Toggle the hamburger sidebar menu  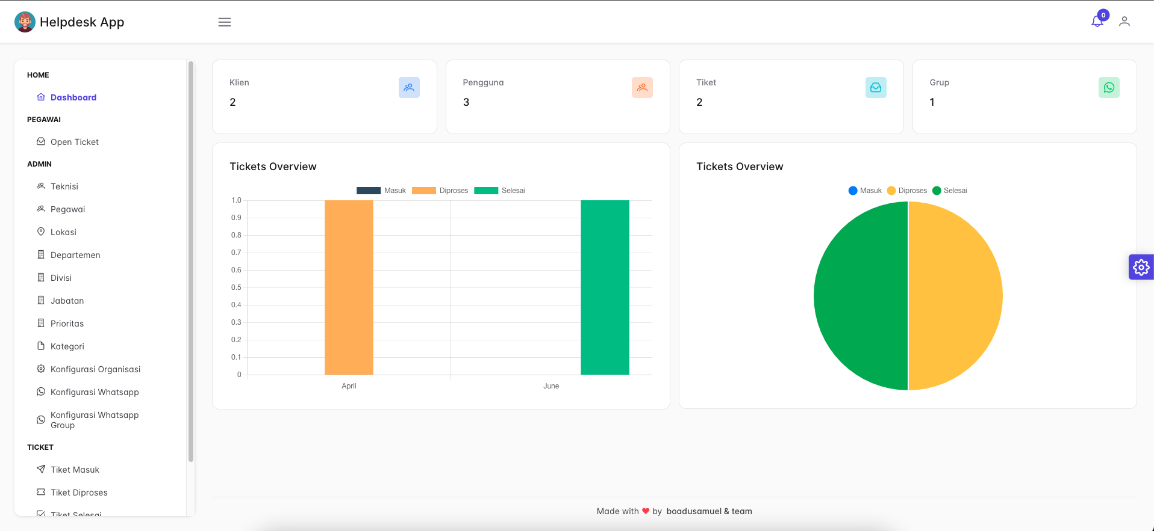click(225, 22)
